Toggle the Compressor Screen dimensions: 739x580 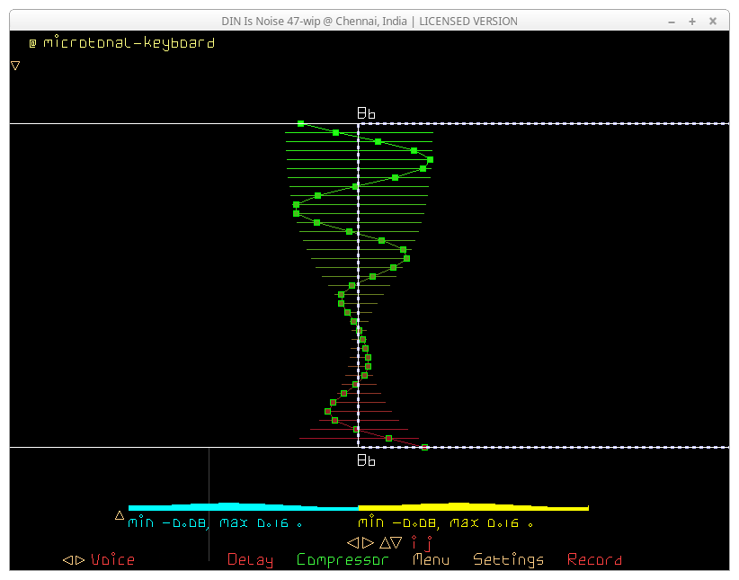tap(343, 560)
